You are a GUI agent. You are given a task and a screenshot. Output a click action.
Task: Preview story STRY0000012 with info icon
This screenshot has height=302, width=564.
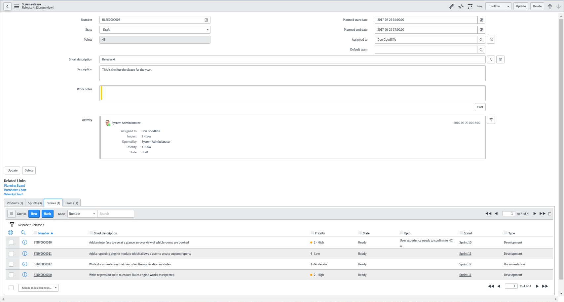click(x=24, y=264)
